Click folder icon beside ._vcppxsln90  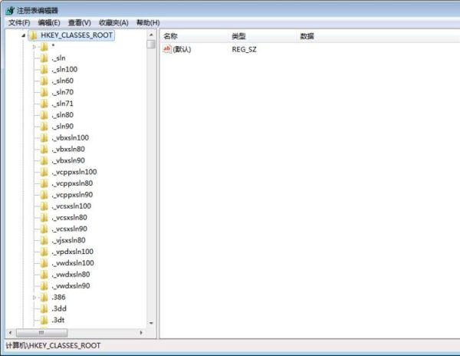pos(44,195)
